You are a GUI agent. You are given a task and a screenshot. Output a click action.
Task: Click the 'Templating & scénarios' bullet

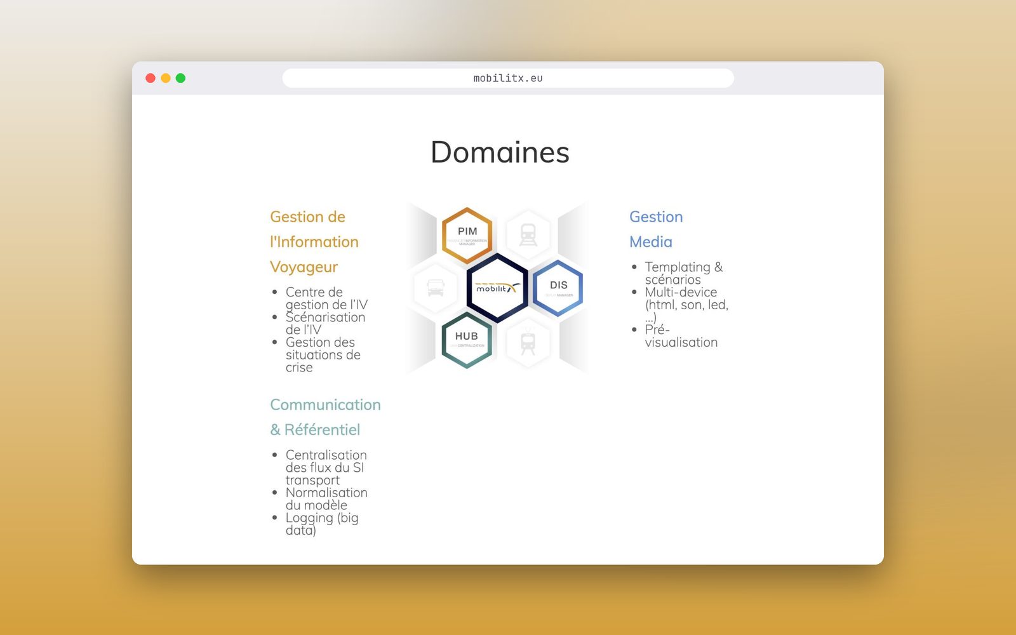pyautogui.click(x=683, y=273)
